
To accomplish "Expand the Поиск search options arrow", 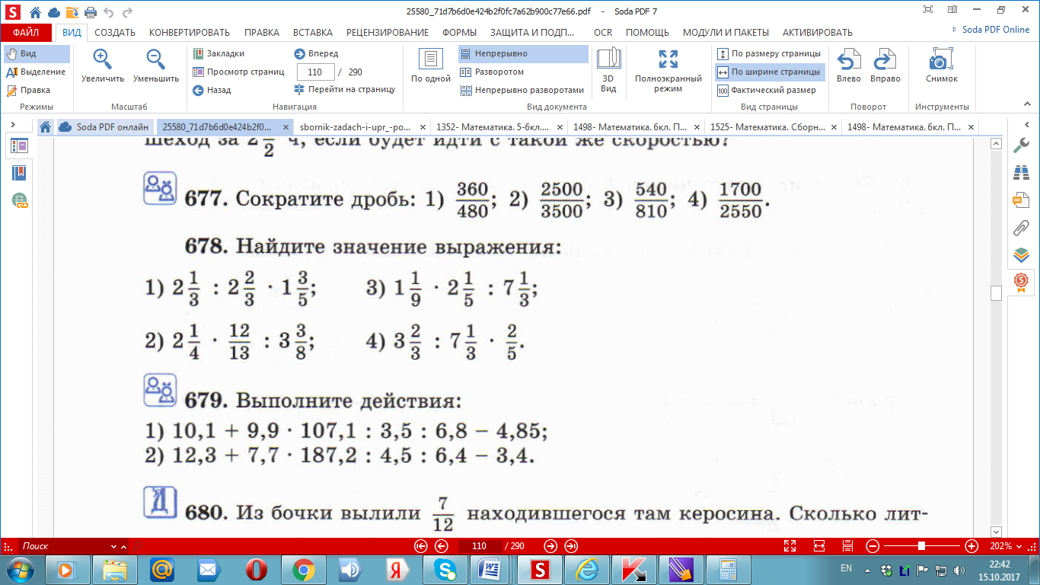I will pos(125,546).
